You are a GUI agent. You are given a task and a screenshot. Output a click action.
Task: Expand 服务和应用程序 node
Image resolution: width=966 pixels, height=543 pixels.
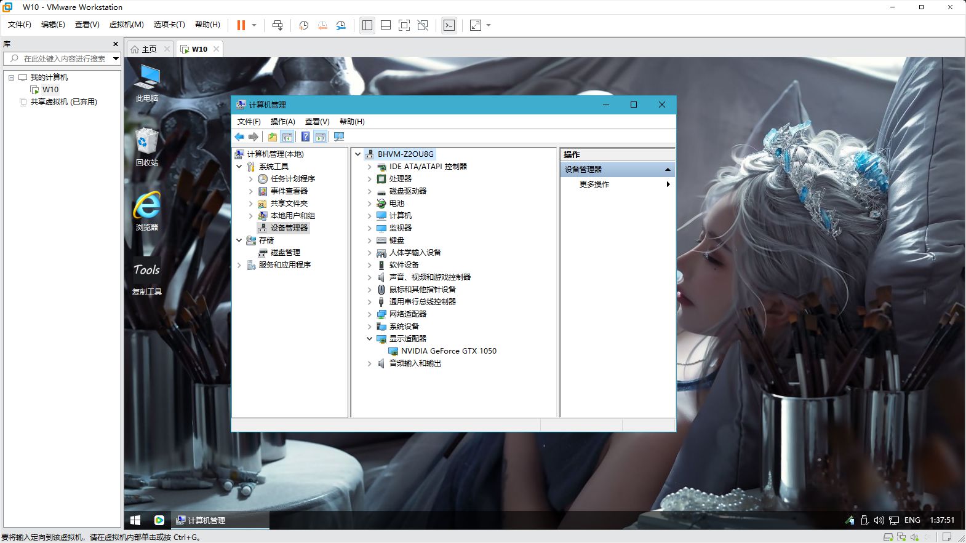[x=239, y=265]
